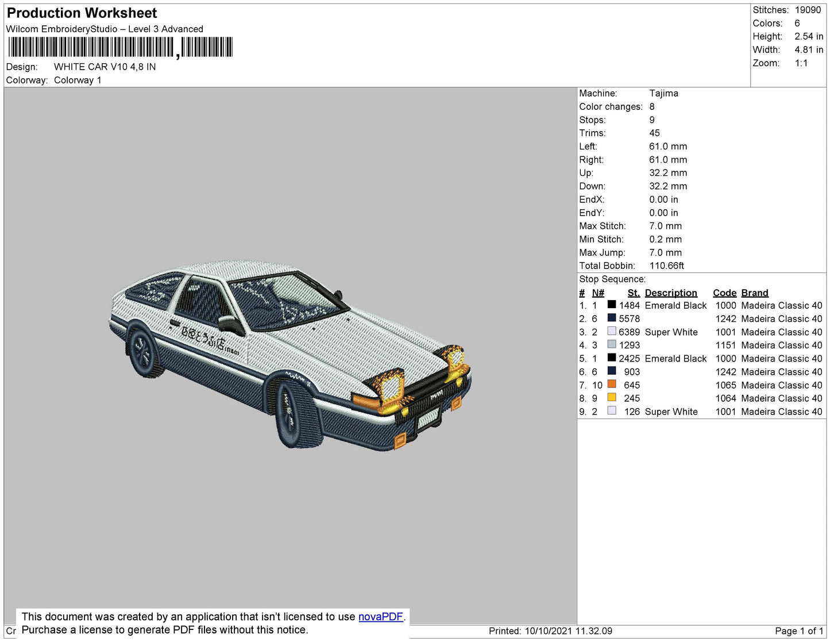Click the printed date '10/10/2021 11.32.09'
The width and height of the screenshot is (830, 642).
pyautogui.click(x=568, y=631)
